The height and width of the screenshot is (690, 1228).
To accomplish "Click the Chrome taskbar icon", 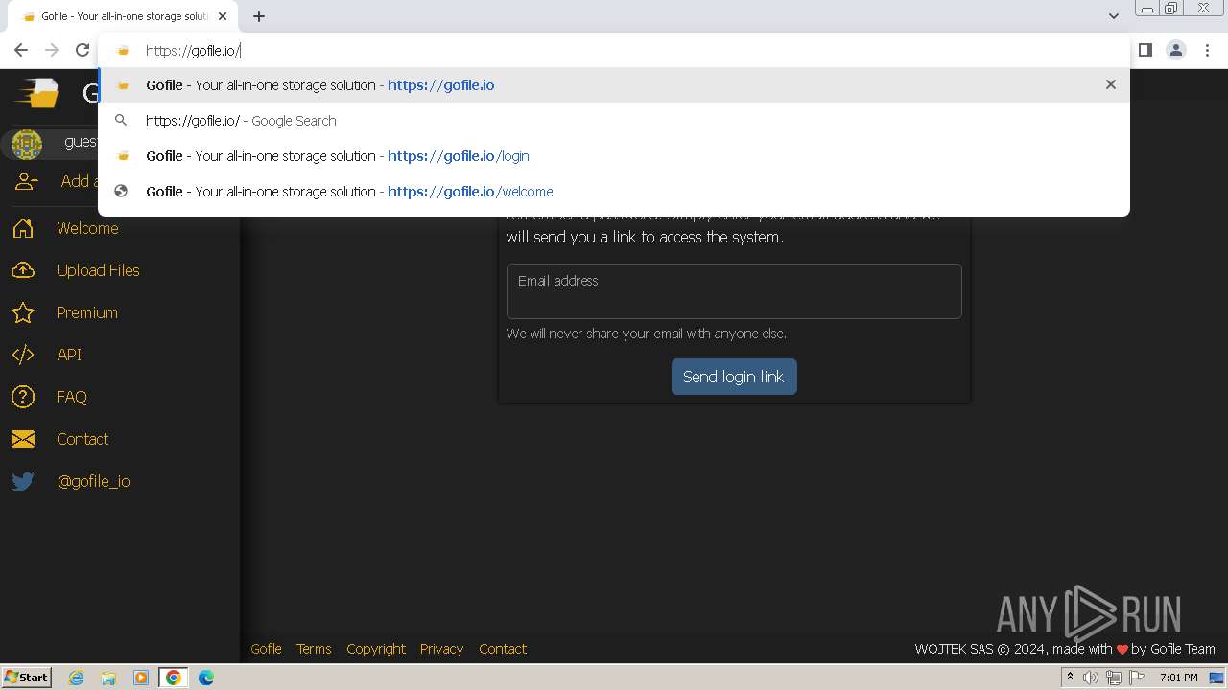I will 174,678.
